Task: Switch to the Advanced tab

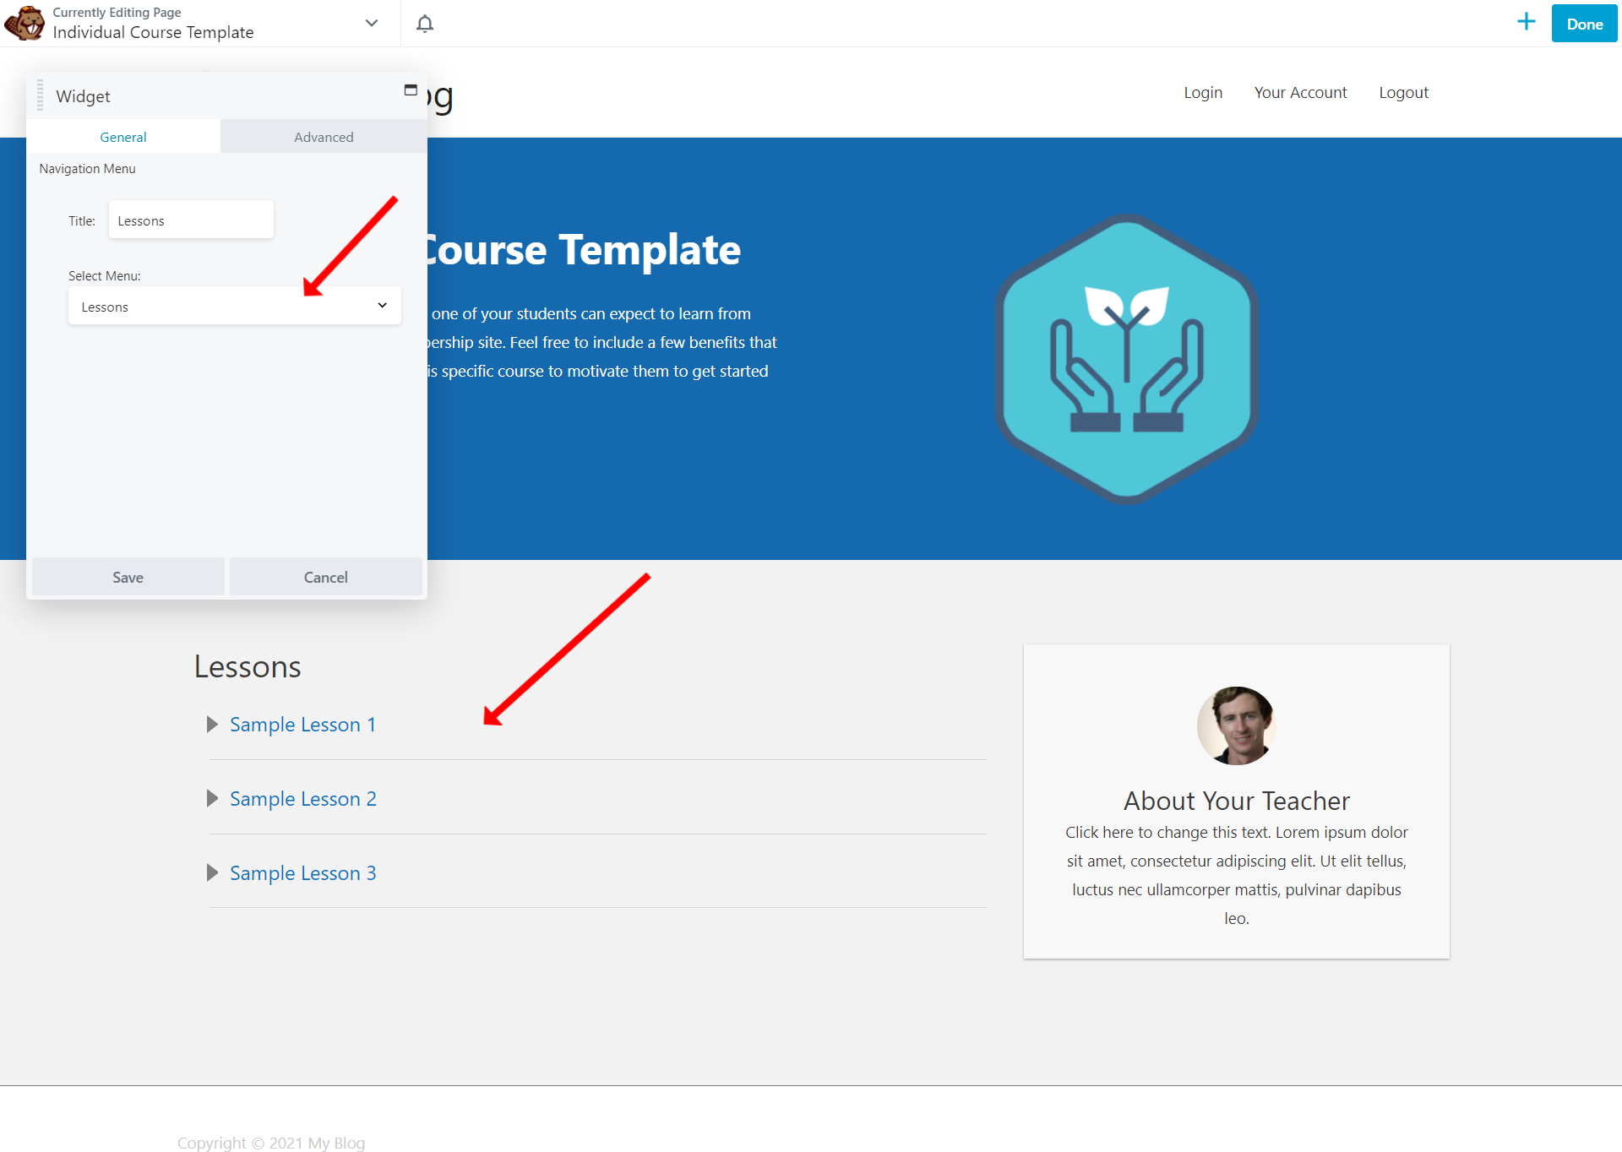Action: [x=324, y=137]
